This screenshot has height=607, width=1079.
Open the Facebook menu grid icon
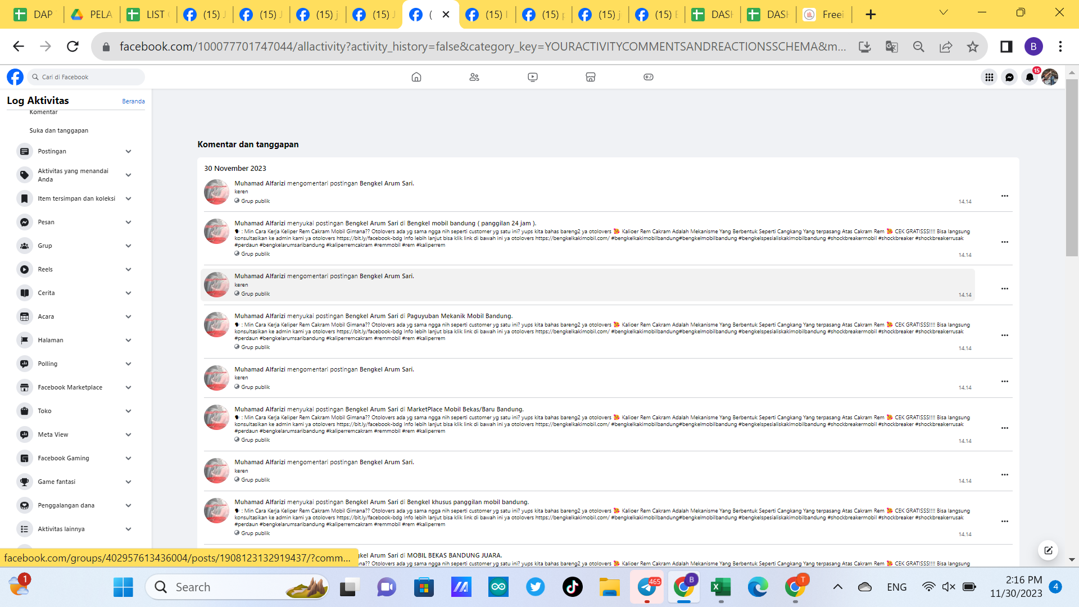(x=989, y=78)
